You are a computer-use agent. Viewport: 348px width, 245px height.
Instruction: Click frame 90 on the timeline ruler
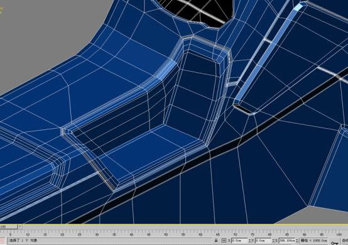(x=304, y=234)
